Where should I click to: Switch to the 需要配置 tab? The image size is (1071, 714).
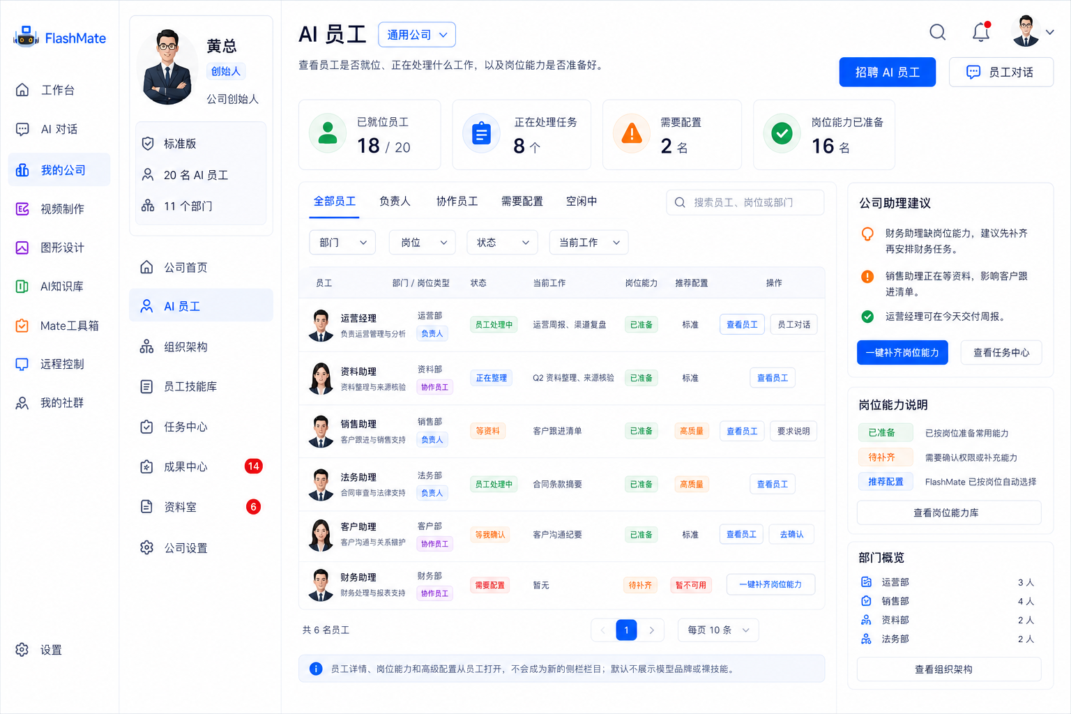(x=522, y=202)
